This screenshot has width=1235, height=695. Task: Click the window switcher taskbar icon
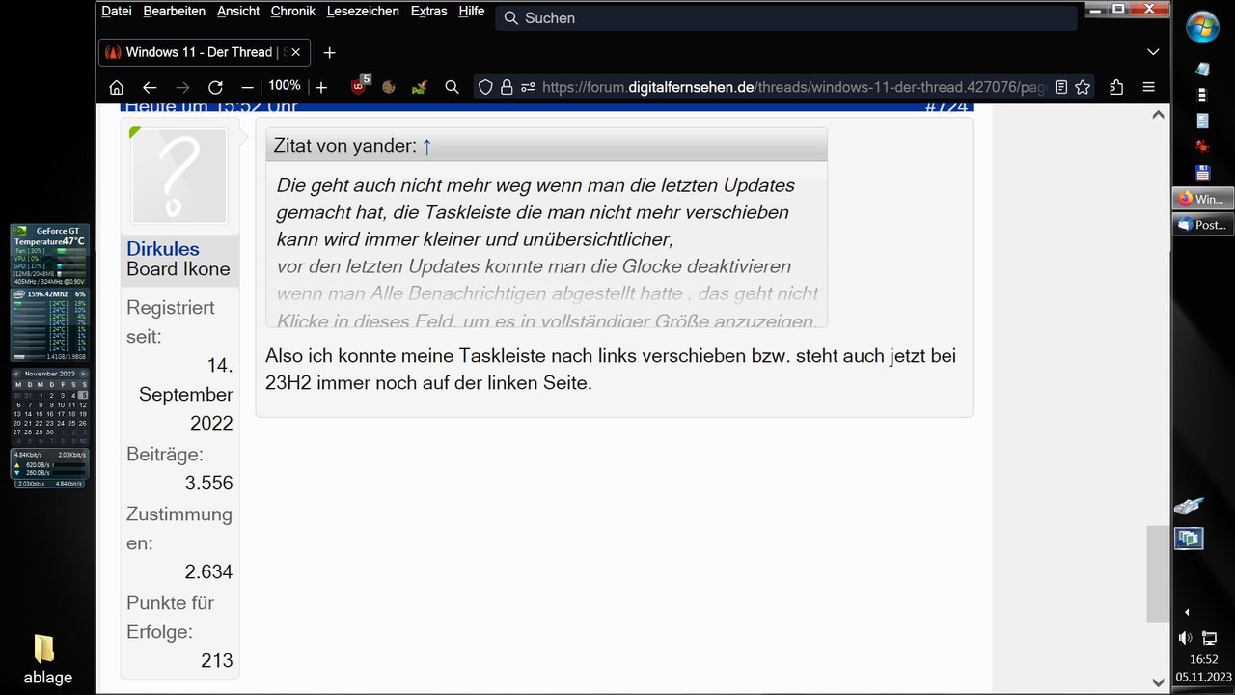tap(1189, 538)
